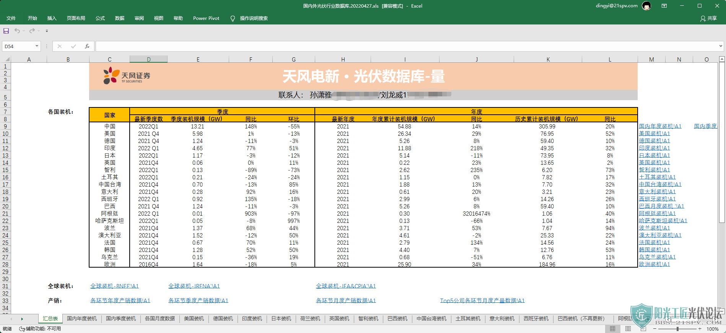The width and height of the screenshot is (726, 333).
Task: Switch to the 西班牙装机 sheet tab
Action: [536, 318]
